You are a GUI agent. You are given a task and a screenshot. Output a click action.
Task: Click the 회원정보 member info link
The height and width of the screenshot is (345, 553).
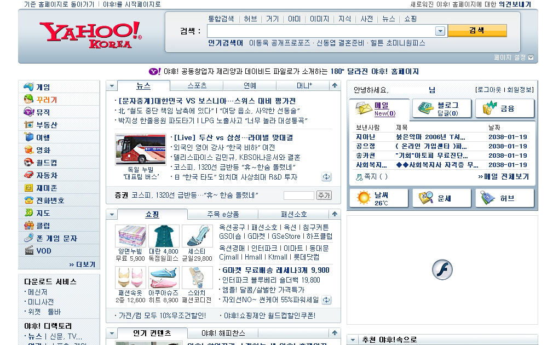(x=520, y=90)
